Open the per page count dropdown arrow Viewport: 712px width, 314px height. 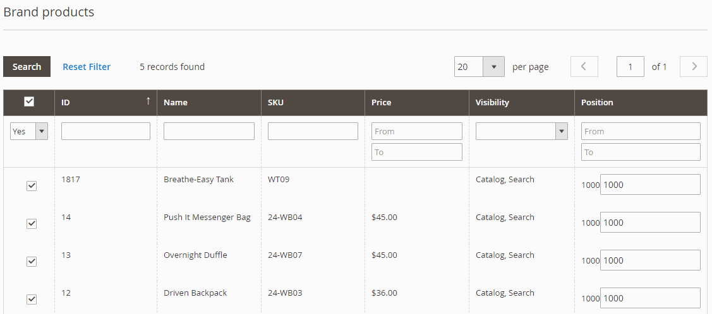click(493, 67)
